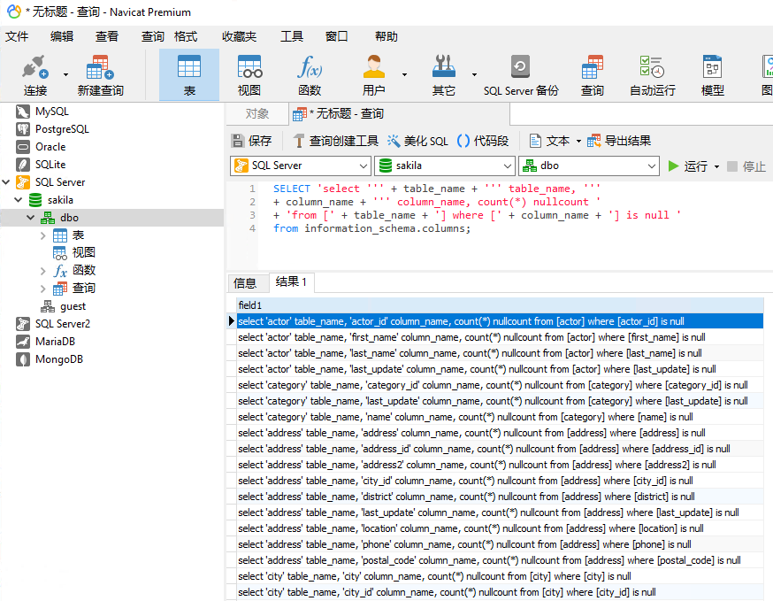Open SQL Server 备份 backup tool
The height and width of the screenshot is (601, 773).
point(521,75)
